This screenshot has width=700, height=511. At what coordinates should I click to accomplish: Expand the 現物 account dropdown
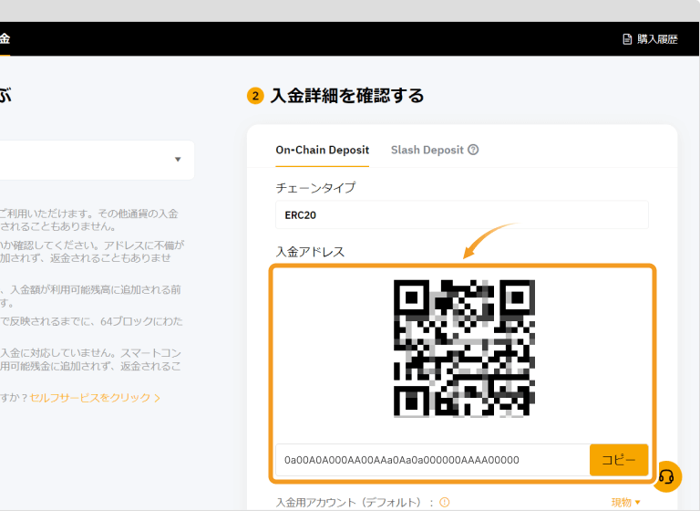pyautogui.click(x=625, y=503)
